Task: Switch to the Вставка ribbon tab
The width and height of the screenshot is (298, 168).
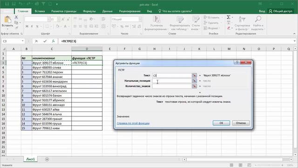Action: tap(40, 11)
